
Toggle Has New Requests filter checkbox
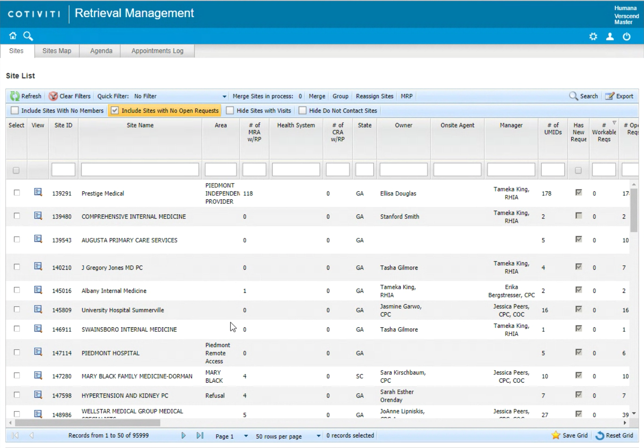(578, 171)
